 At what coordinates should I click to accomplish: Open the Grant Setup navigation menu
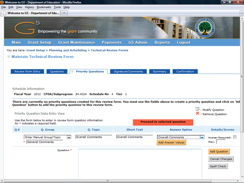coord(39,42)
